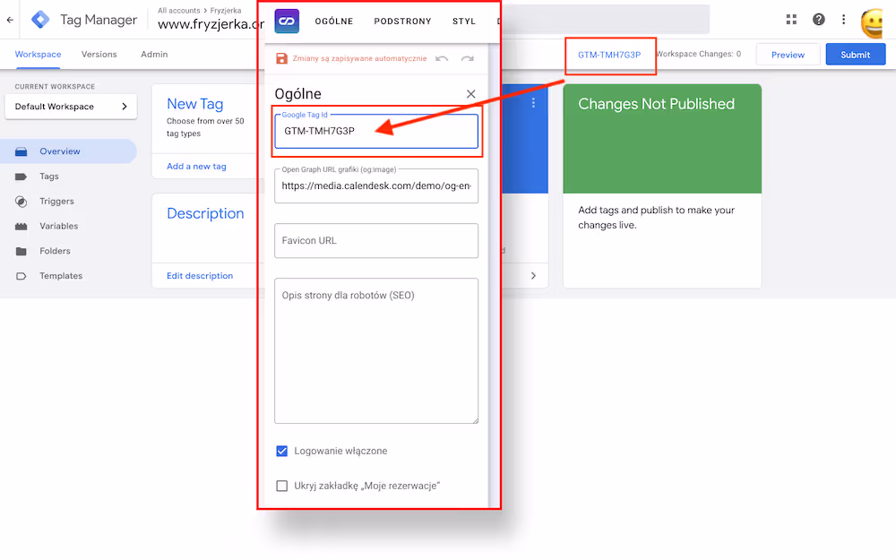
Task: Click the Calendesk purple logo icon
Action: click(287, 22)
